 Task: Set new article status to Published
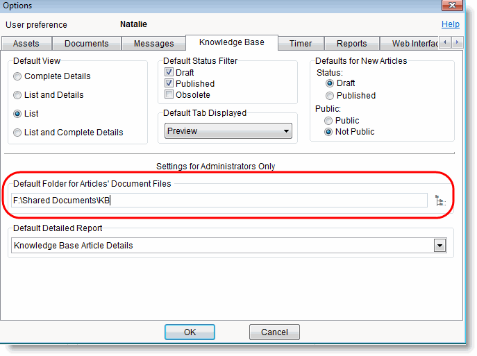click(330, 96)
